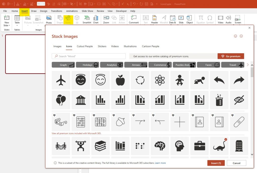The width and height of the screenshot is (257, 173).
Task: Open the Animations ribbon tab
Action: coord(72,11)
